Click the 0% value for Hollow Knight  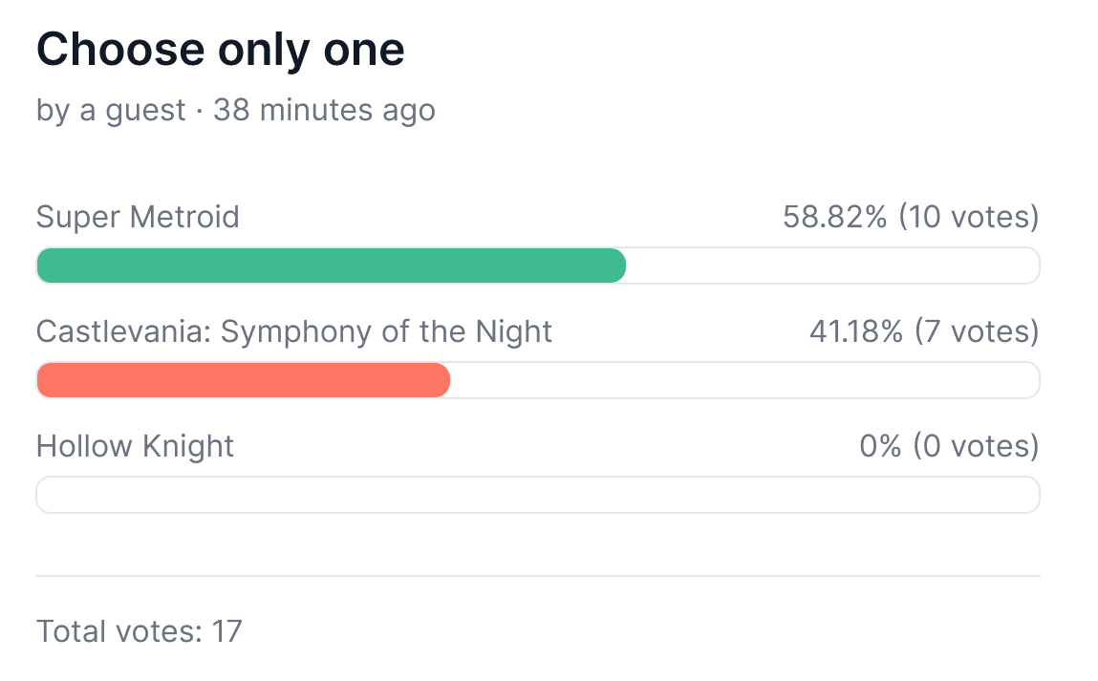[x=880, y=446]
